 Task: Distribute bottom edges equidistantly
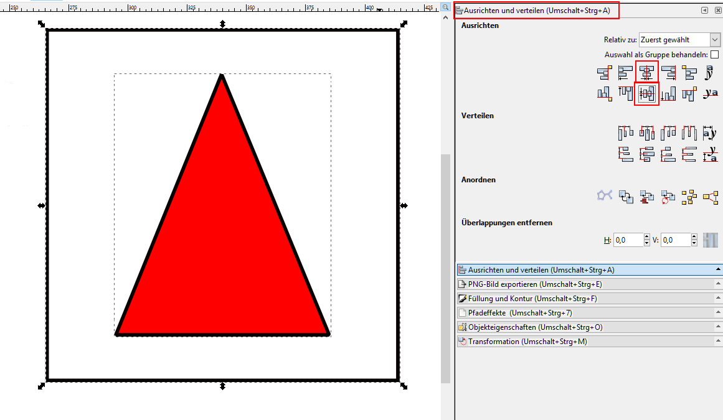[x=668, y=154]
